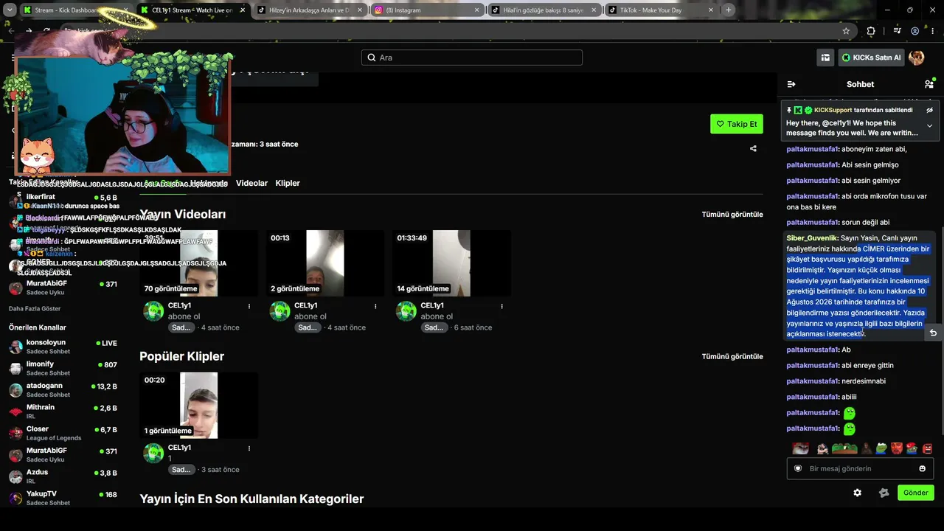Open the Klipler channel tab

tap(288, 183)
